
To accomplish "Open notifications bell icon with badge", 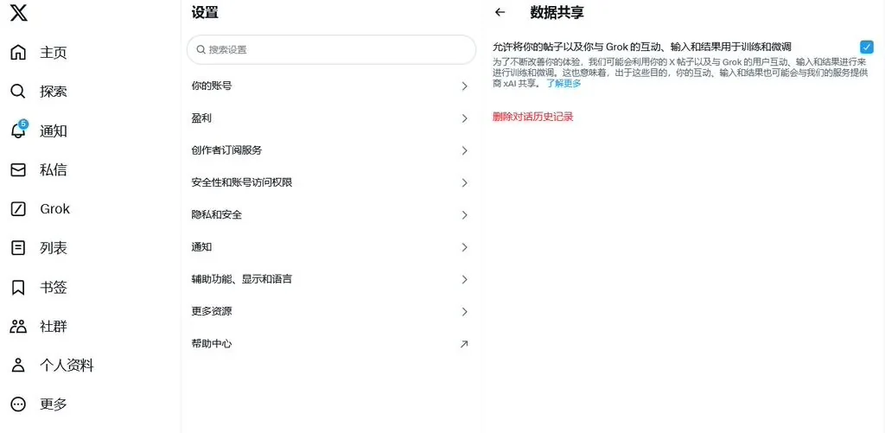I will pyautogui.click(x=19, y=130).
